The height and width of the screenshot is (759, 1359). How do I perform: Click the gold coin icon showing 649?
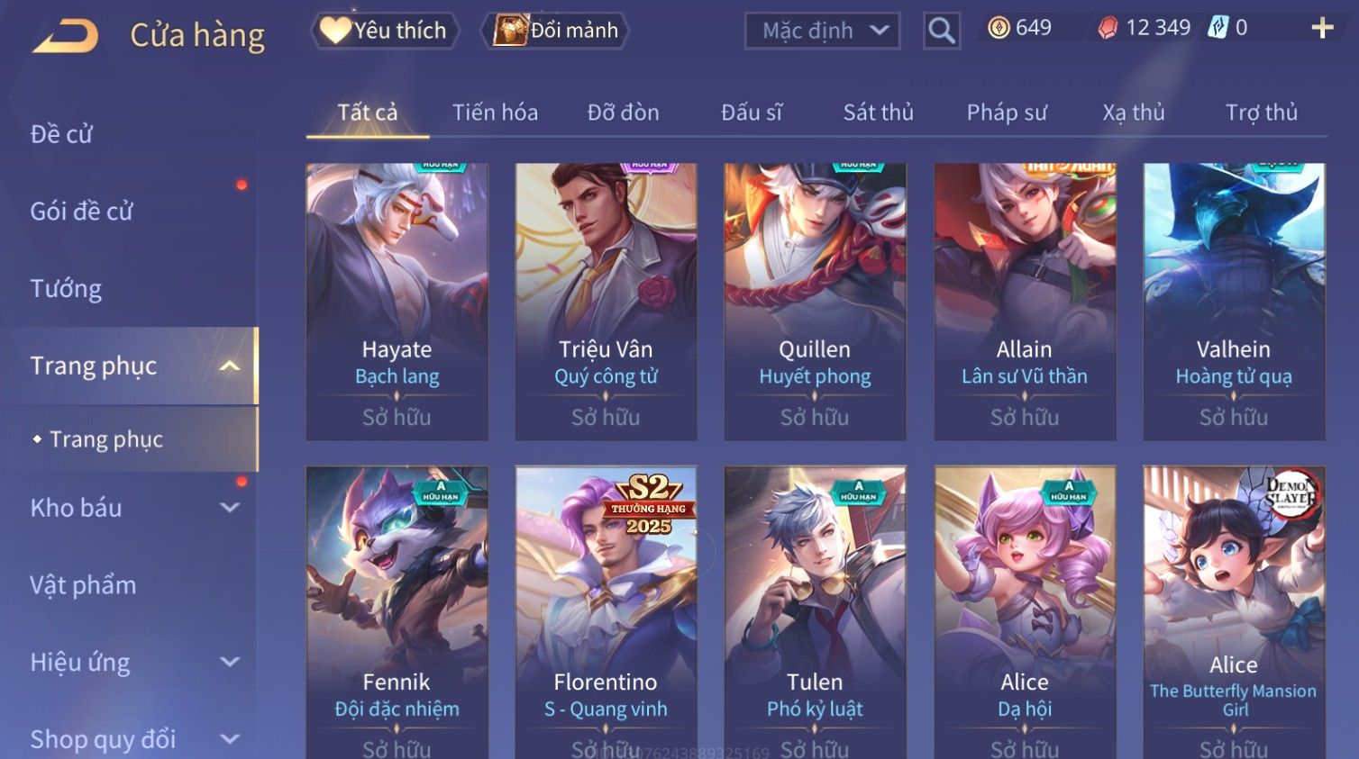999,28
